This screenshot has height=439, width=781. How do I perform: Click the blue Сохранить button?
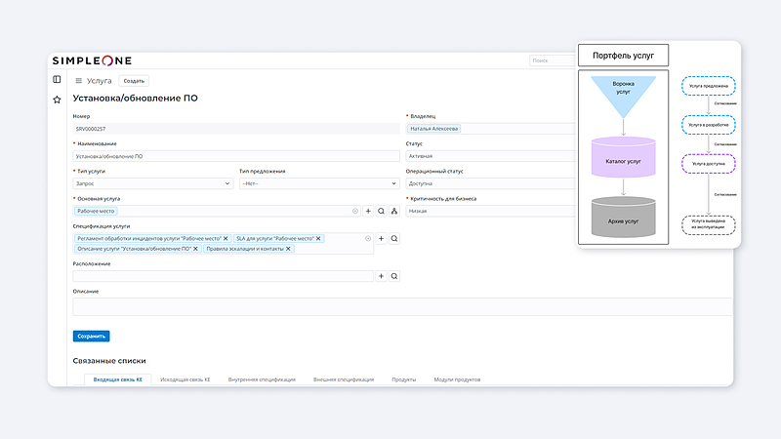point(91,337)
